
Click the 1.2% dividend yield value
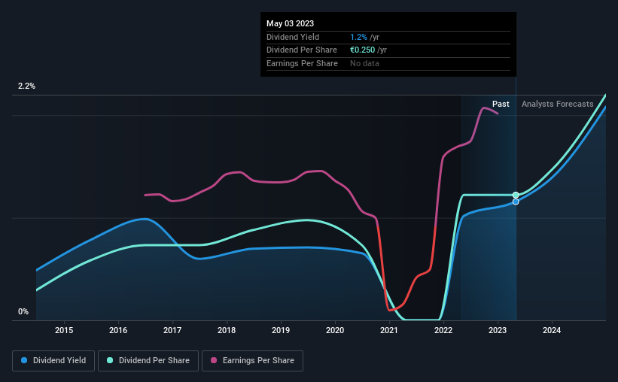358,37
